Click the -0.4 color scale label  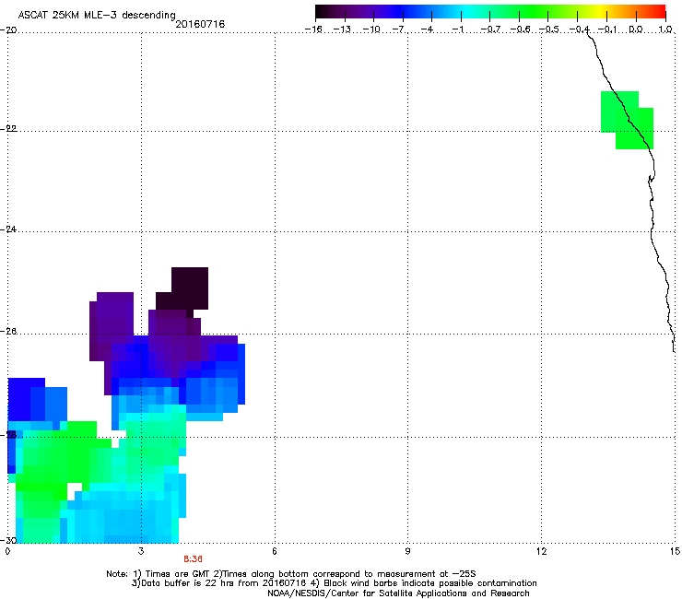579,29
